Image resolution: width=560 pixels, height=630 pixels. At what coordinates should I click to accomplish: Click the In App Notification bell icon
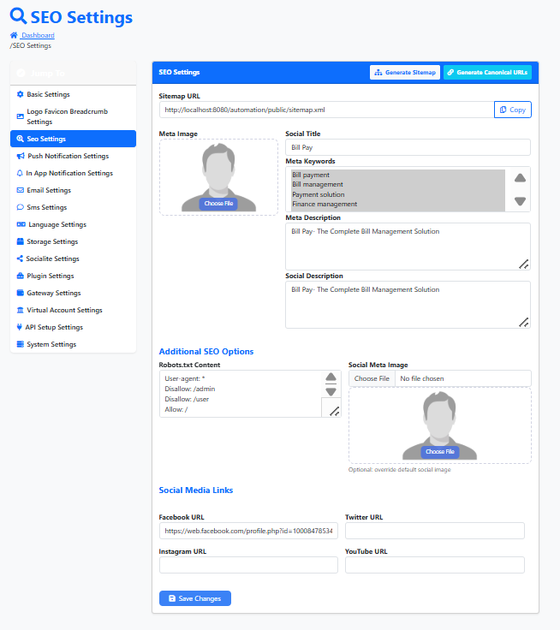point(20,173)
